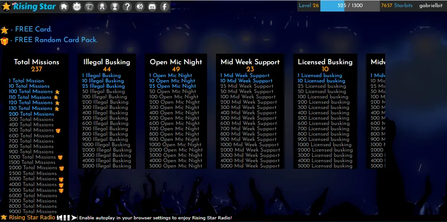
Task: Select the Mid Week Support heading
Action: coord(250,62)
